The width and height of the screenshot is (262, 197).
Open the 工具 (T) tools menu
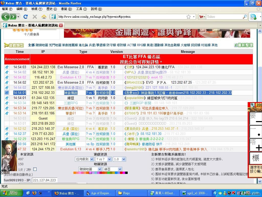[x=81, y=9]
